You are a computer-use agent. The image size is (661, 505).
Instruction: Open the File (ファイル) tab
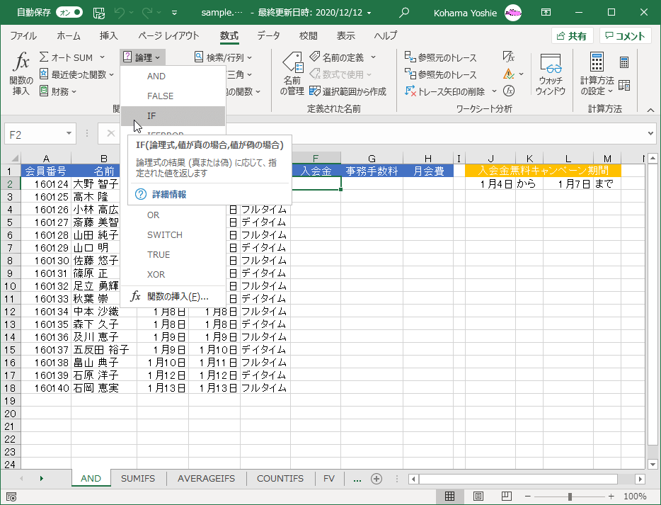point(23,36)
